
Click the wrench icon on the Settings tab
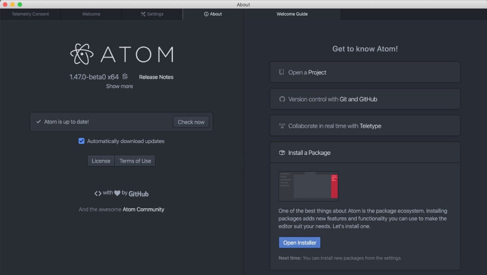coord(142,14)
